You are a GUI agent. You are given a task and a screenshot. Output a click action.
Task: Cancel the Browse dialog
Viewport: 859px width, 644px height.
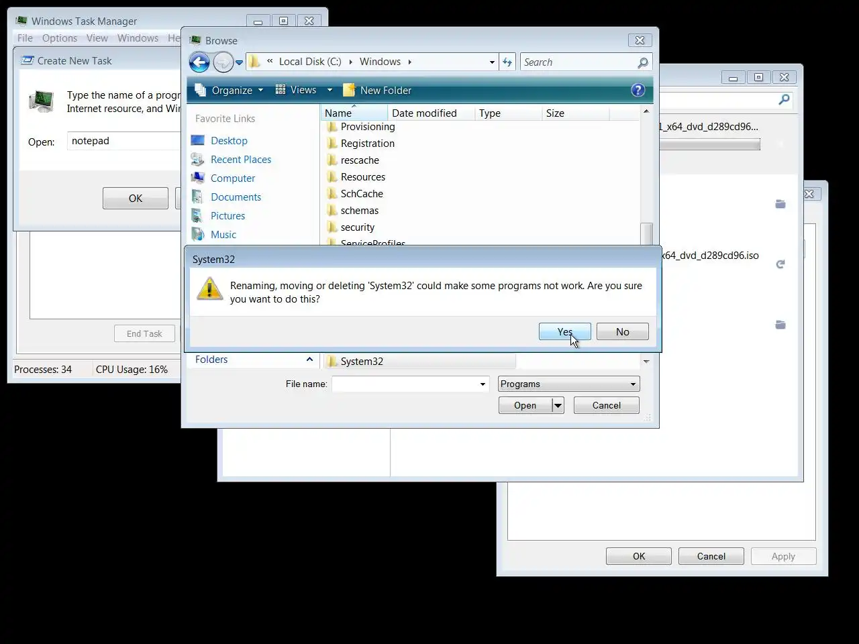pyautogui.click(x=606, y=405)
